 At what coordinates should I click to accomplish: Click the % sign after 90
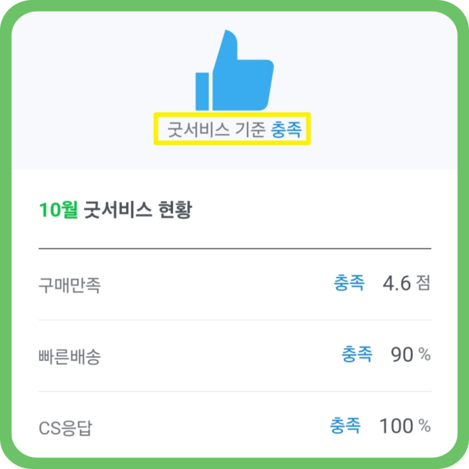click(x=424, y=355)
